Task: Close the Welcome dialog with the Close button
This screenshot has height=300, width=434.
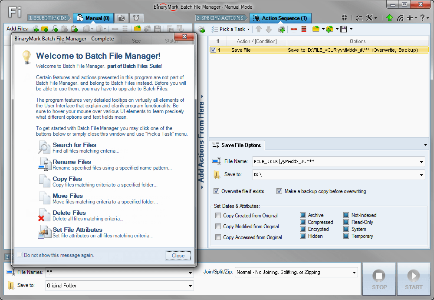Action: (x=178, y=255)
